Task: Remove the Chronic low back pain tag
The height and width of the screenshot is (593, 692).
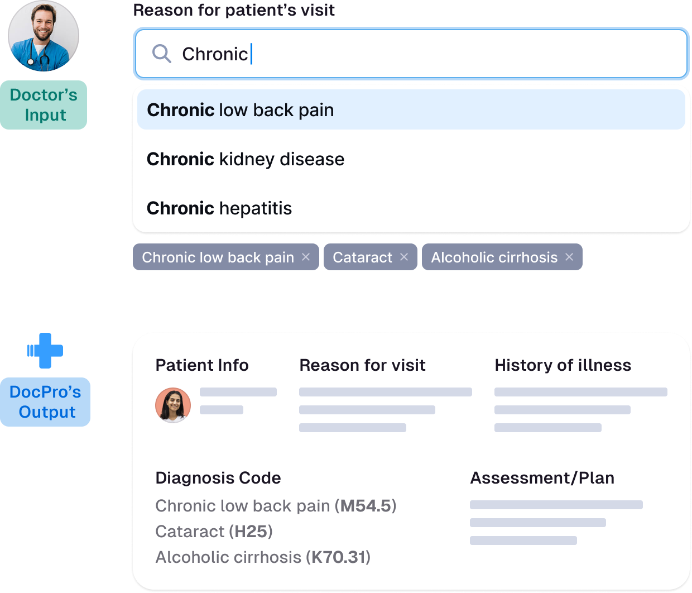Action: (306, 257)
